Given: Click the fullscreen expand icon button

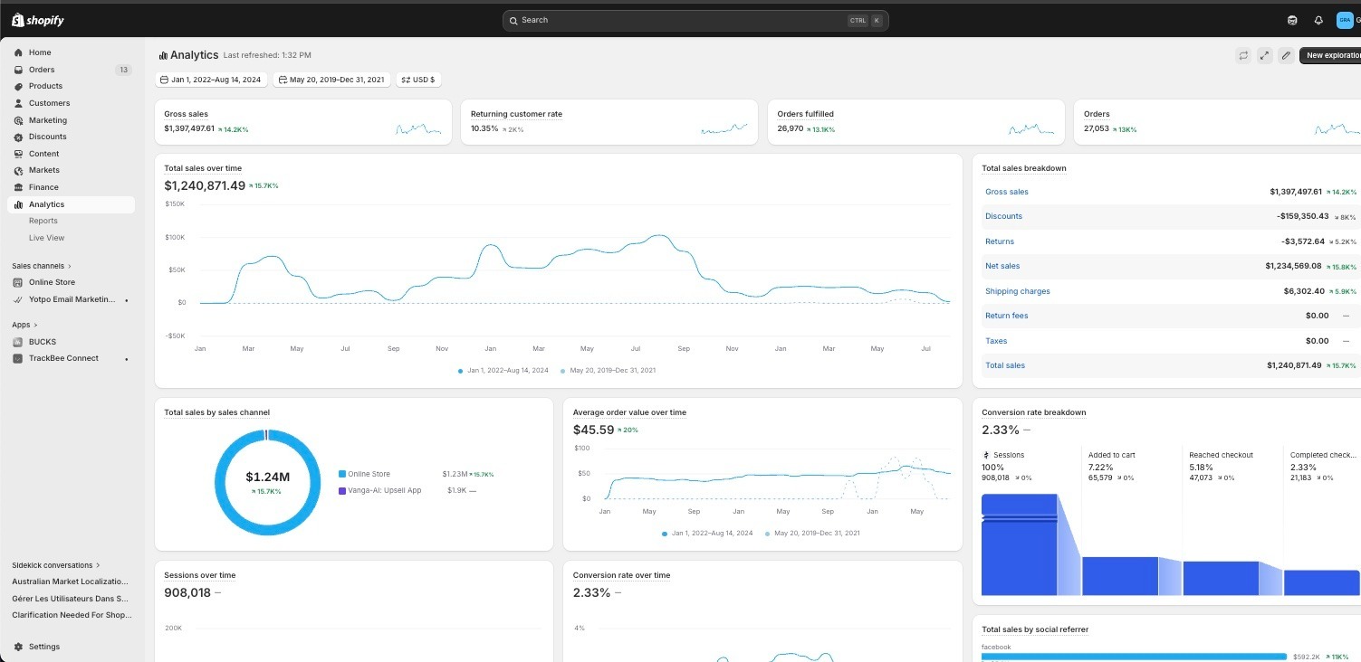Looking at the screenshot, I should [x=1265, y=55].
